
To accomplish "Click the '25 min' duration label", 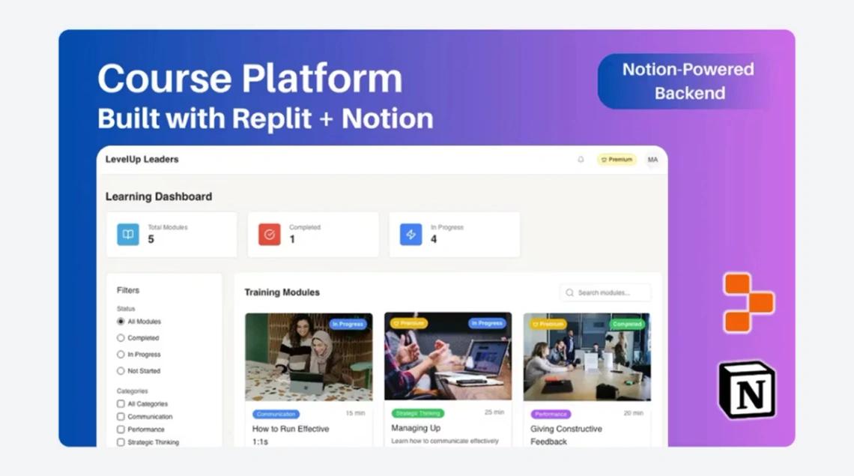I will (494, 412).
